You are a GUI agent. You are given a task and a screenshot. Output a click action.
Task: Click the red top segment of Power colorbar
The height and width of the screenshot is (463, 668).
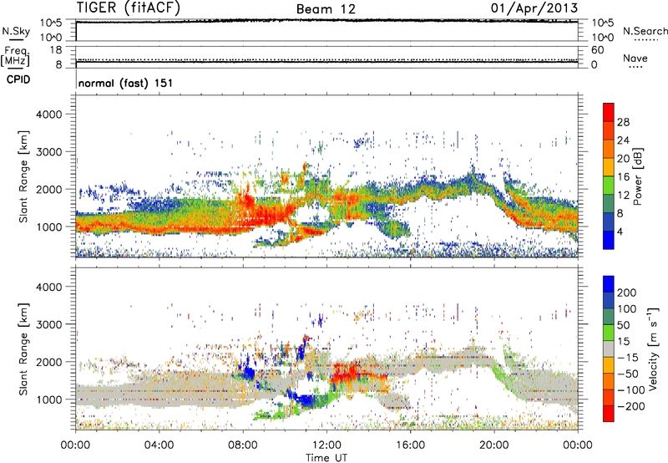coord(609,112)
